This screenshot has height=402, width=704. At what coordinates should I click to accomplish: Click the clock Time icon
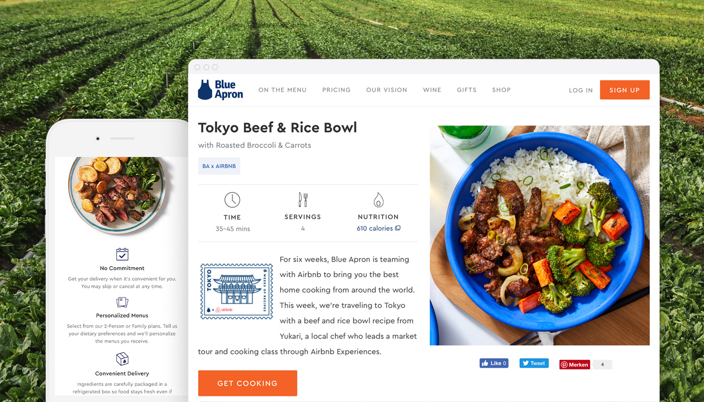pyautogui.click(x=232, y=200)
